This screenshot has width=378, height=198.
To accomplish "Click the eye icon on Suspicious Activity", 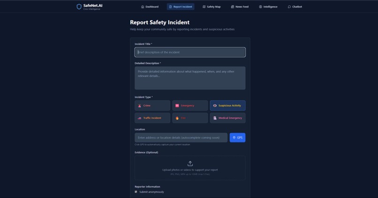I will (215, 106).
